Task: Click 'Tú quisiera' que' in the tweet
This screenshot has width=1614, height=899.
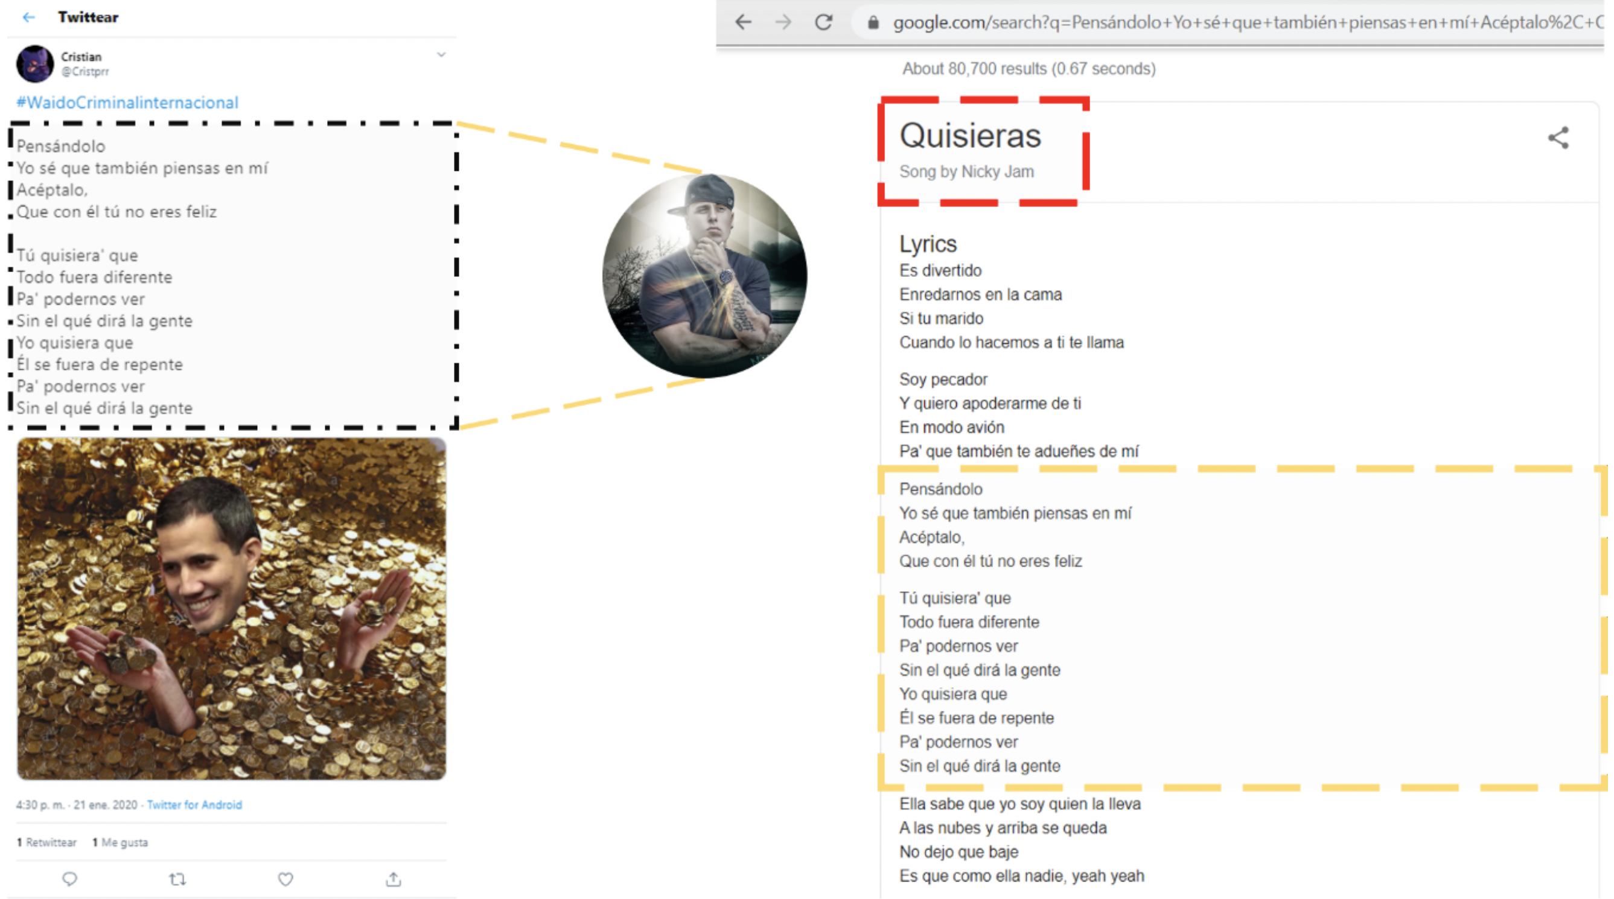Action: pos(77,256)
